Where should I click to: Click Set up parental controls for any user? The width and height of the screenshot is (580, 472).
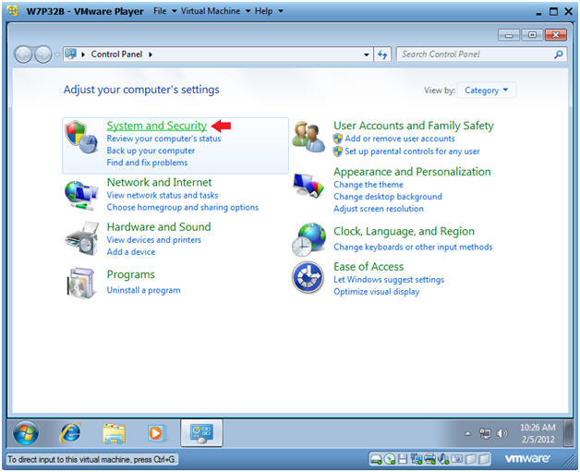pyautogui.click(x=412, y=151)
